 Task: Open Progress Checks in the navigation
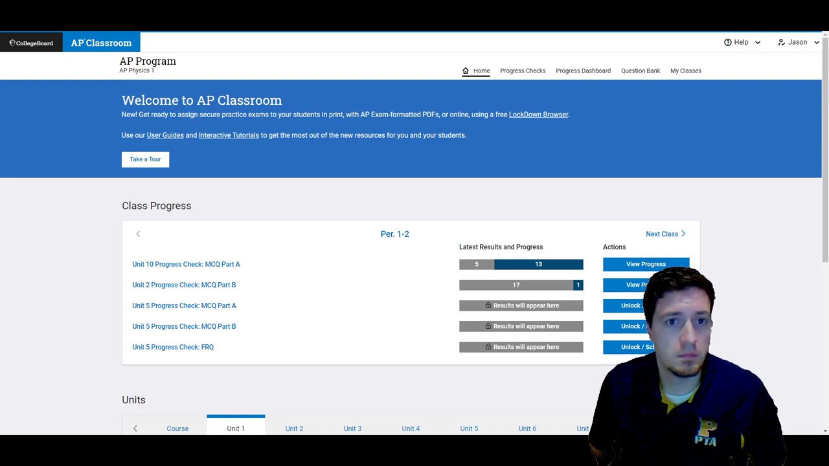(x=523, y=71)
